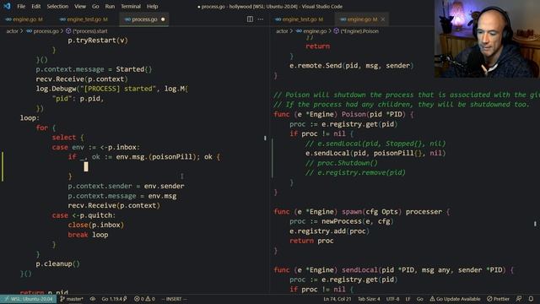Screen dimensions: 540x304
Task: Click Go 1.19.4 version in status bar
Action: coord(115,299)
